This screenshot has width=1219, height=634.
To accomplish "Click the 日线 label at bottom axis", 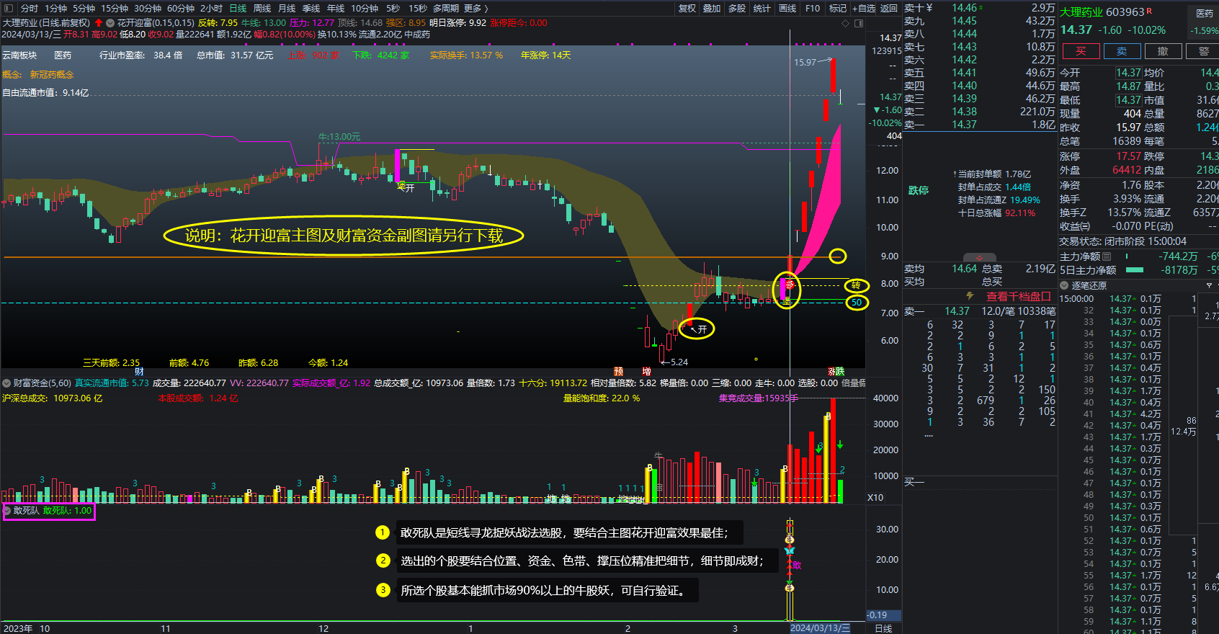I will 883,628.
